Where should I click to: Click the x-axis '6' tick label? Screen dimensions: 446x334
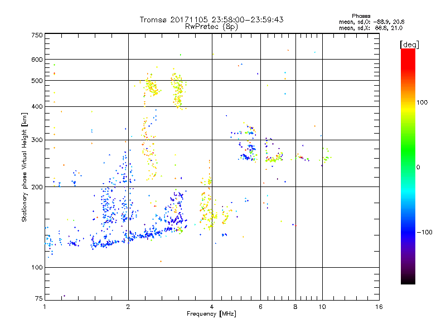260,307
